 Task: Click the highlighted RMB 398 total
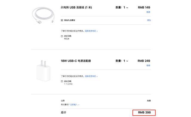(x=144, y=113)
